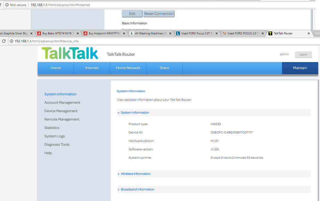Switch to the Used FORD Focus 2.0T ST tab
Screen dimensions: 320x201
pos(196,33)
